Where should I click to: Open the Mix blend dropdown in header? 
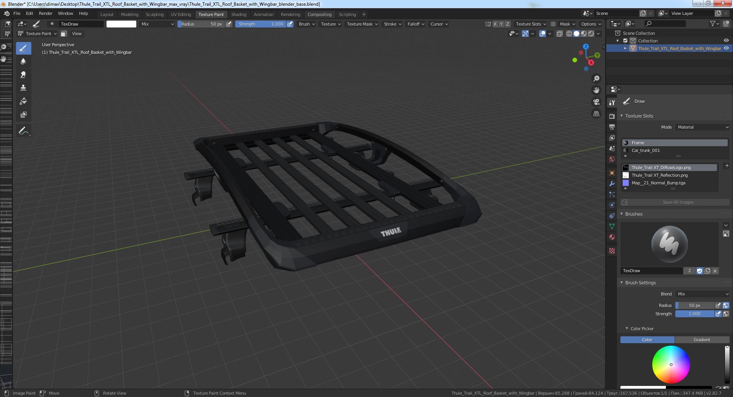coord(157,24)
